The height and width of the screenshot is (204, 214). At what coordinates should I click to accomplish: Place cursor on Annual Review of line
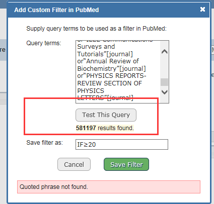pos(108,61)
